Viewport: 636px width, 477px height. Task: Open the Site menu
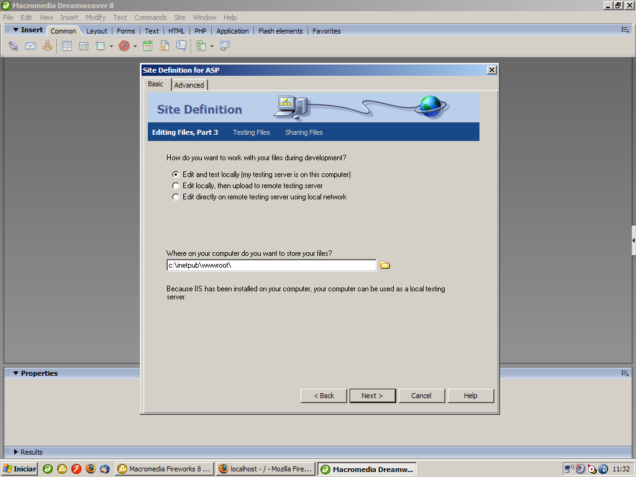point(179,17)
